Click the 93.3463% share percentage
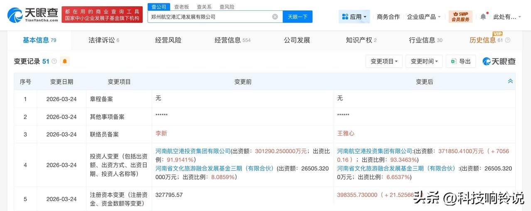This screenshot has width=531, height=211. tap(403, 159)
